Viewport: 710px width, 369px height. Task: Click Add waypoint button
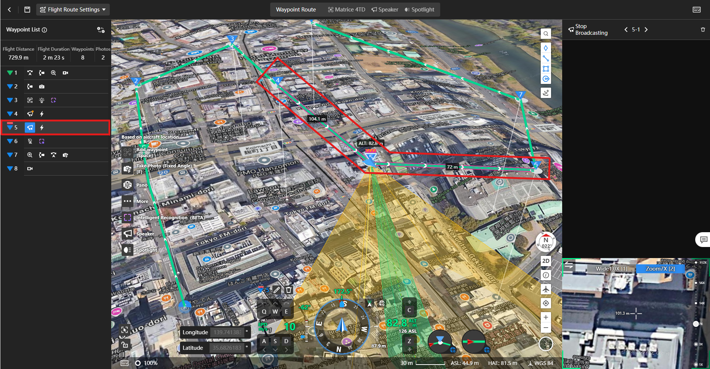pyautogui.click(x=128, y=152)
